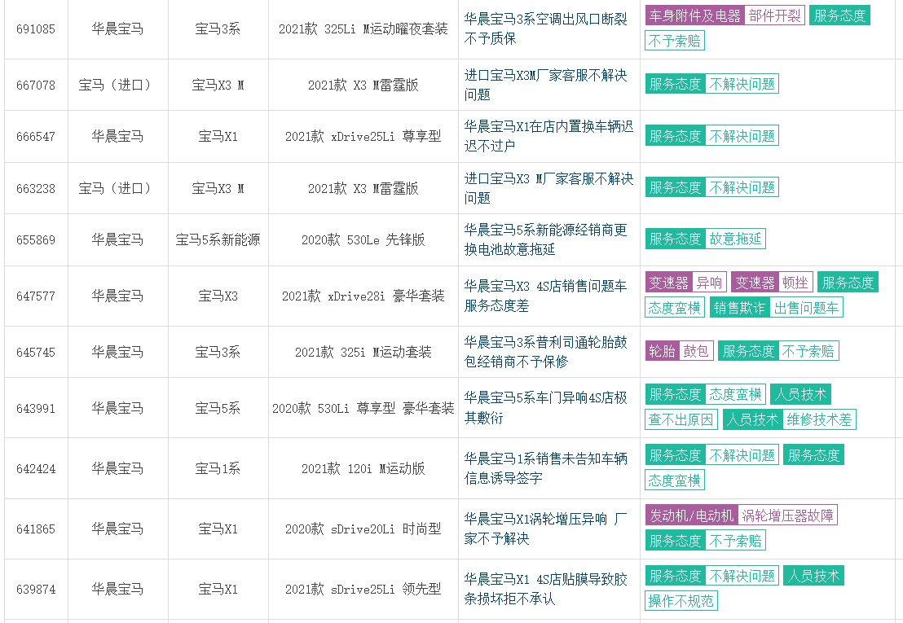The height and width of the screenshot is (623, 903).
Task: Click complaint ID 641865
Action: click(x=36, y=529)
